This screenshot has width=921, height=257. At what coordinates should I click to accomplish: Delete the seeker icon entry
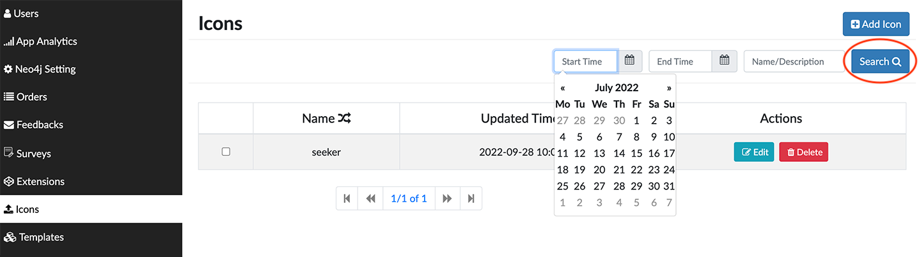(803, 152)
